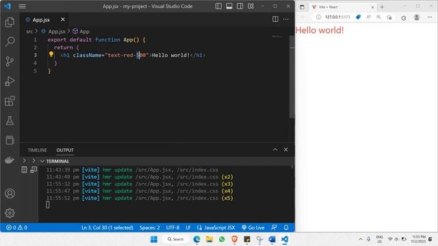This screenshot has height=246, width=438.
Task: Open Source Control view
Action: [x=10, y=61]
